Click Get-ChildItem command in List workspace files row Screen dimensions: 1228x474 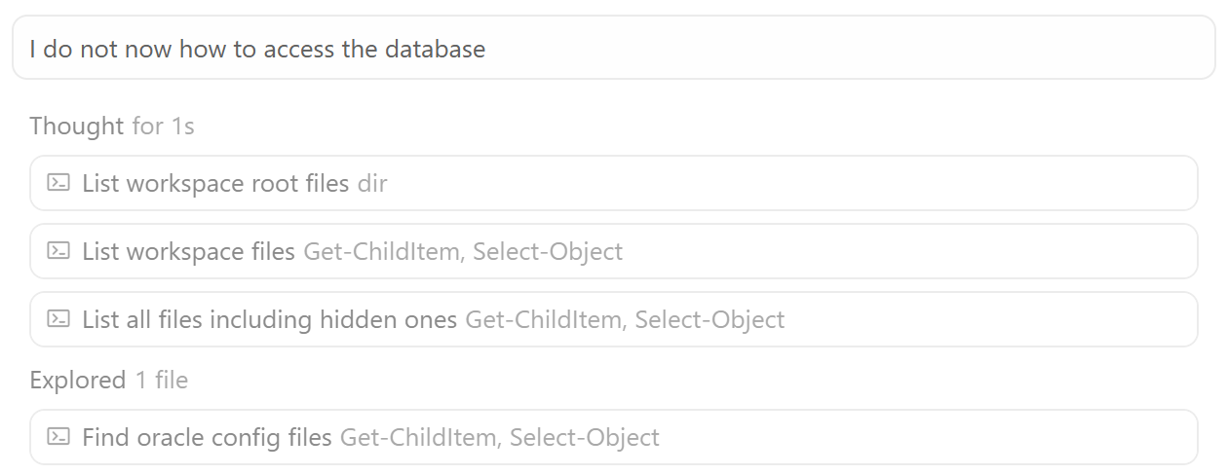click(x=384, y=251)
